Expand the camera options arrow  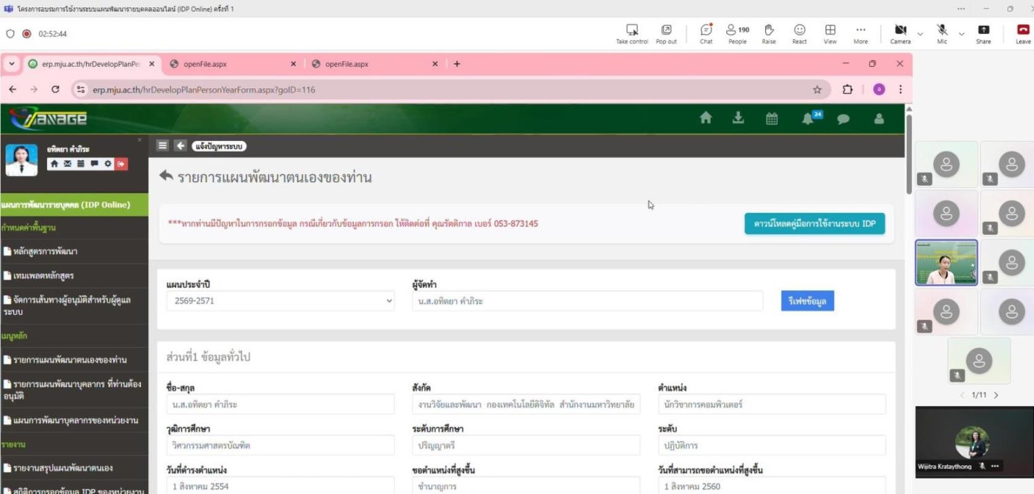pyautogui.click(x=920, y=34)
